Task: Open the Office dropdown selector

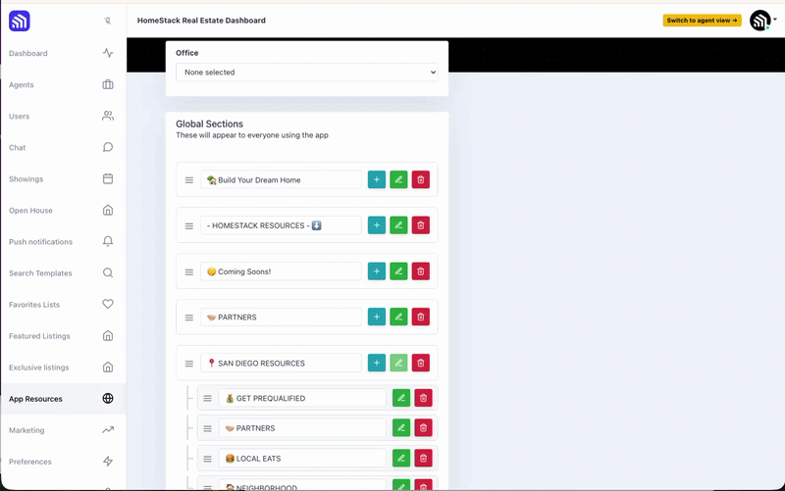Action: coord(307,72)
